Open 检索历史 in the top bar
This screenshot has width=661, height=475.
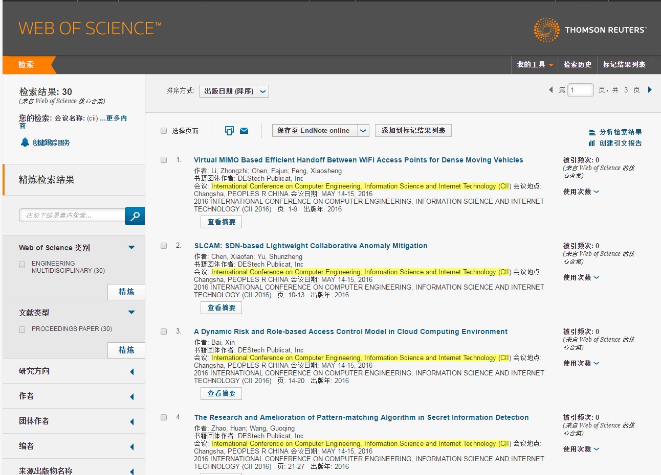578,64
